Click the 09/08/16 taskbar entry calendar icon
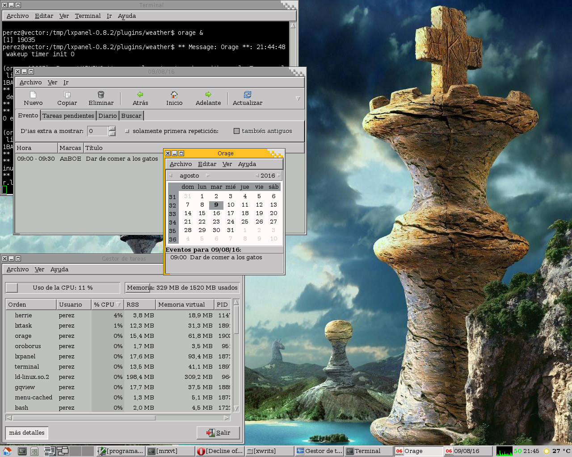This screenshot has height=457, width=572. (x=449, y=451)
